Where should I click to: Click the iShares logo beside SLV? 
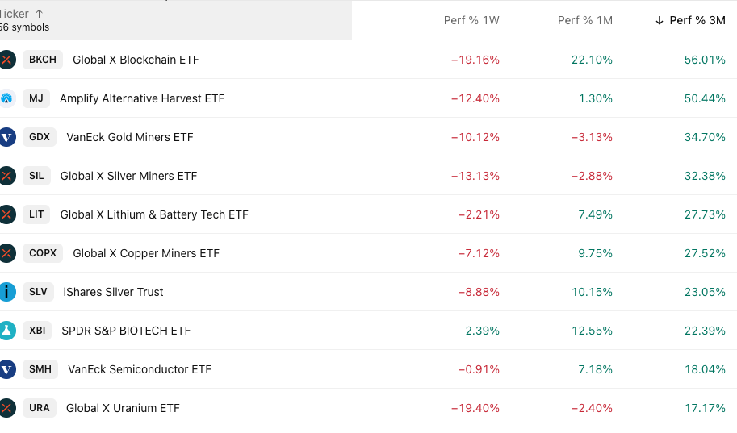tap(7, 292)
